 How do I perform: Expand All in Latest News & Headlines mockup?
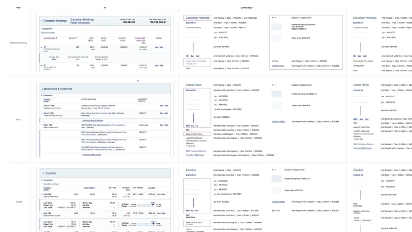pyautogui.click(x=47, y=95)
